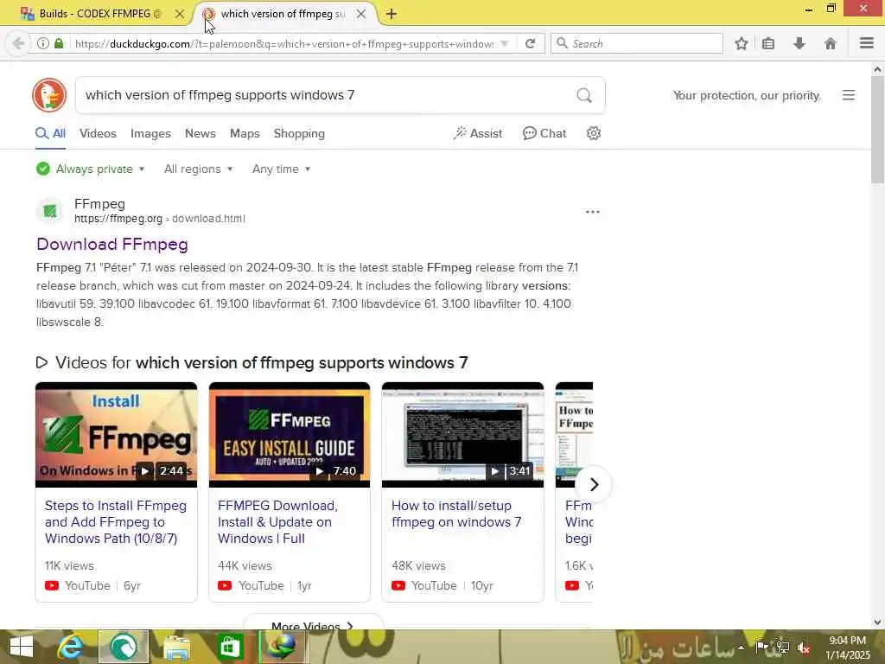Open the Videos search tab
The image size is (885, 664).
point(98,133)
